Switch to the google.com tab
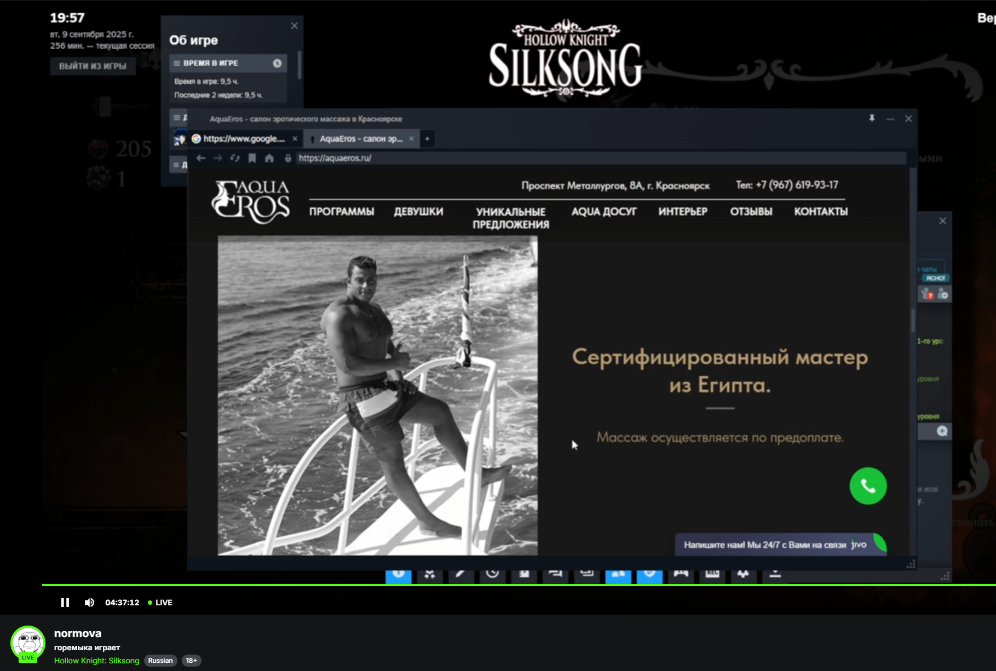Viewport: 996px width, 671px height. tap(244, 139)
